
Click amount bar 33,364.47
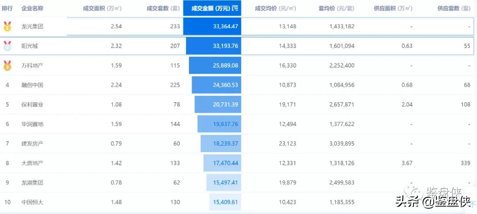[212, 26]
